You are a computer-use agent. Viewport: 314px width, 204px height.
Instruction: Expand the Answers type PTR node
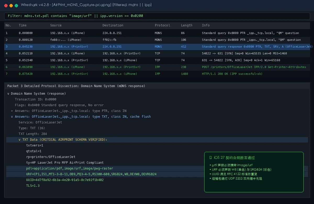[12, 111]
